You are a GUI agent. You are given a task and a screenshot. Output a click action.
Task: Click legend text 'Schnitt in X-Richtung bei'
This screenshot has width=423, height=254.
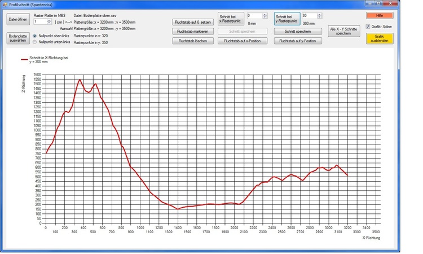(49, 58)
